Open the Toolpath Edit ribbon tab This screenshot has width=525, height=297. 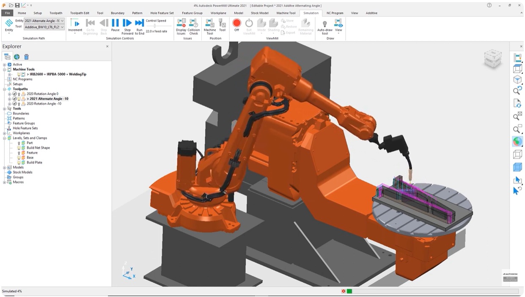point(80,13)
